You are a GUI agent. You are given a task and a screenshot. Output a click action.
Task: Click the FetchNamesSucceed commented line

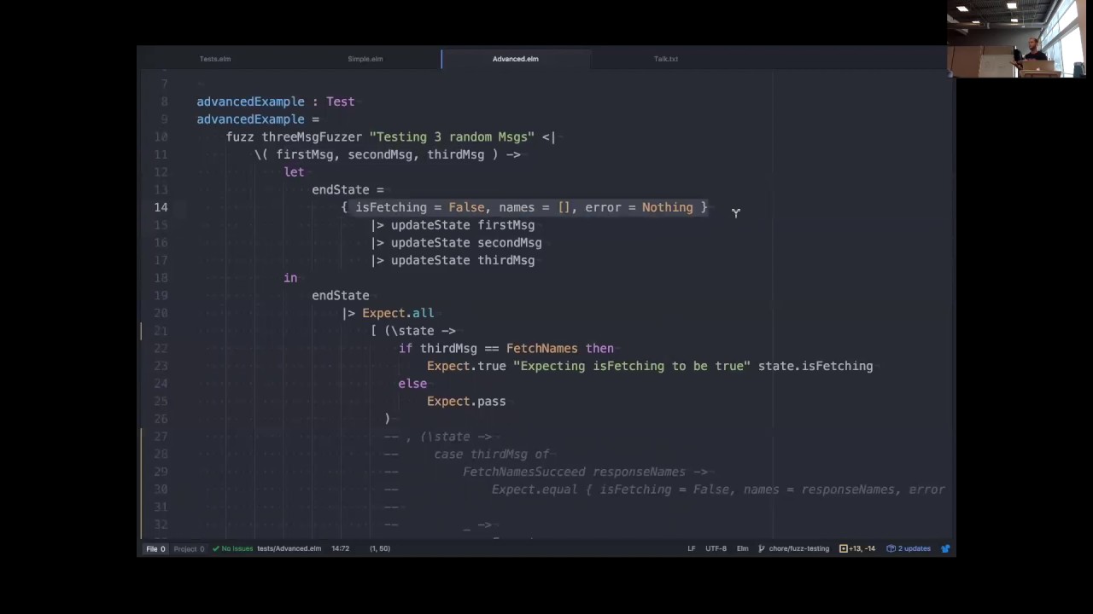585,472
